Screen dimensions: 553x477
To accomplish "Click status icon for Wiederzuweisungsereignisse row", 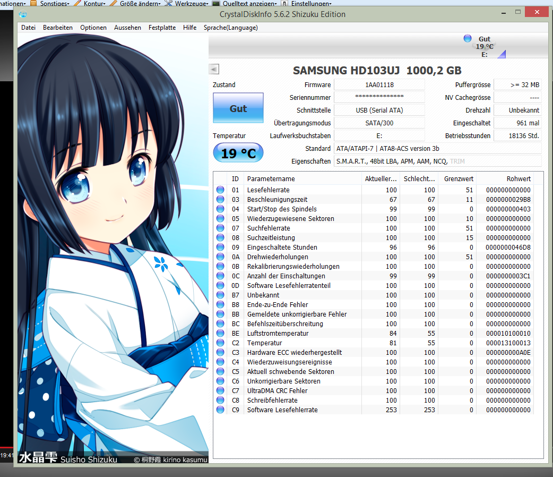I will [220, 362].
